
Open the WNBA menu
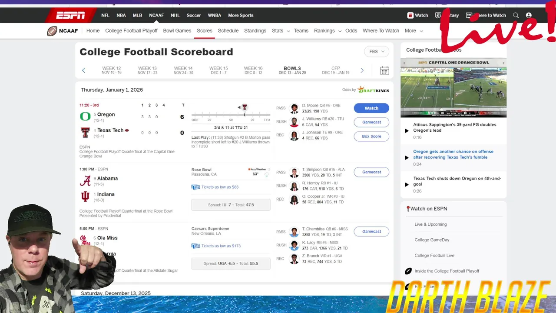pyautogui.click(x=215, y=15)
